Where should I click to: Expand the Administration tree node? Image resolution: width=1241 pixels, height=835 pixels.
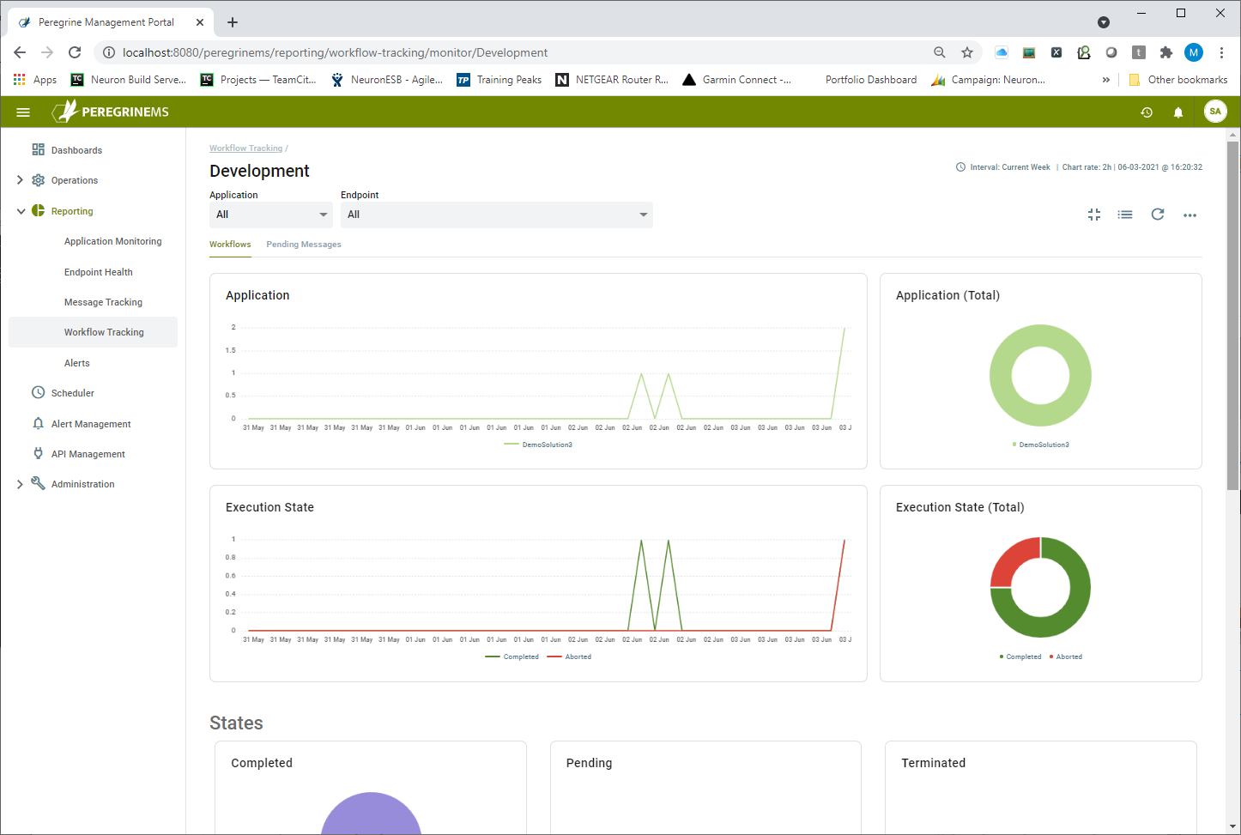pyautogui.click(x=21, y=484)
